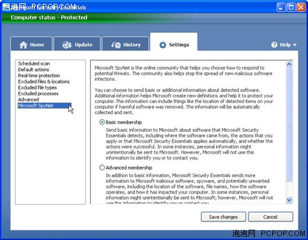
Task: Select the Settings tab label
Action: pos(179,45)
